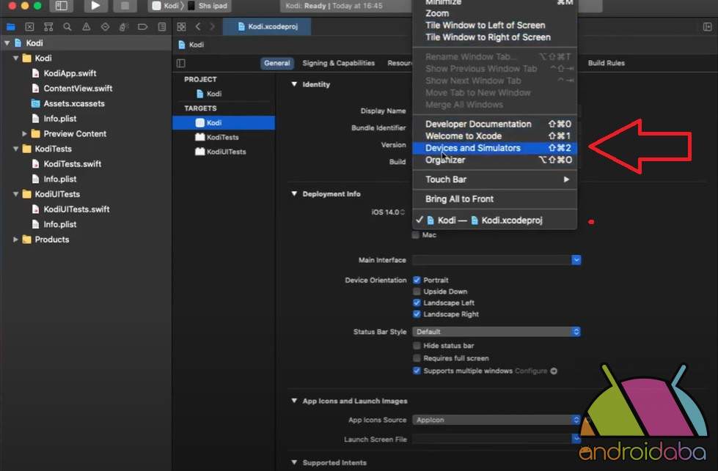Open the Breakpoint navigator

point(143,26)
